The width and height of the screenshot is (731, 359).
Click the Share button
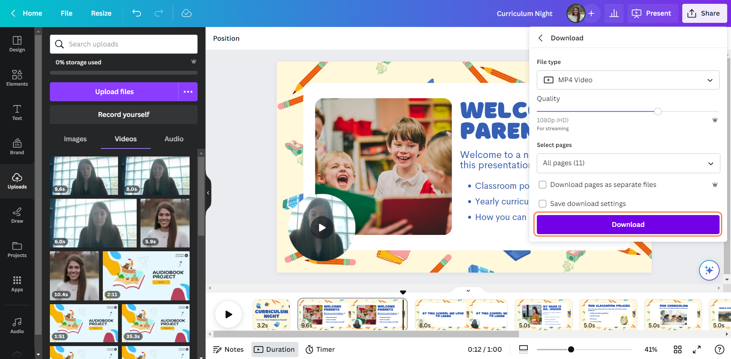[x=704, y=13]
